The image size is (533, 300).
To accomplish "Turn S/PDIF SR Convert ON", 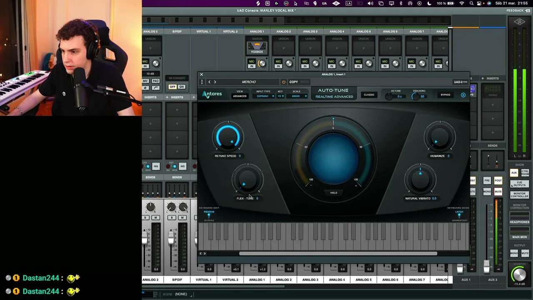I will click(x=182, y=87).
